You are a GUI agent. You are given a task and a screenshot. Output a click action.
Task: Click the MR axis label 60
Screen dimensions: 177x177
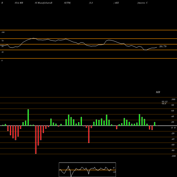172,111
